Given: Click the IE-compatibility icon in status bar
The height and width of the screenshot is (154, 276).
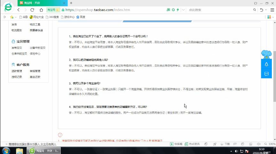Looking at the screenshot, I should coord(242,144).
